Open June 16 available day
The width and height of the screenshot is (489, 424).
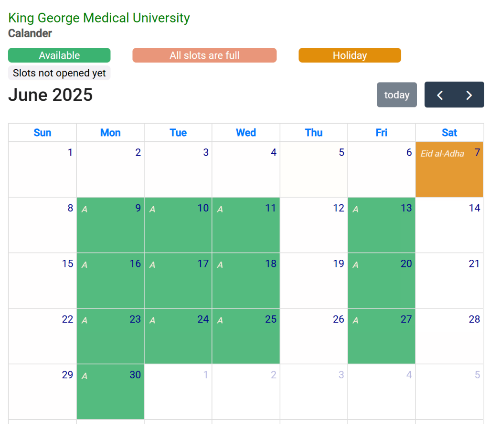(x=110, y=281)
